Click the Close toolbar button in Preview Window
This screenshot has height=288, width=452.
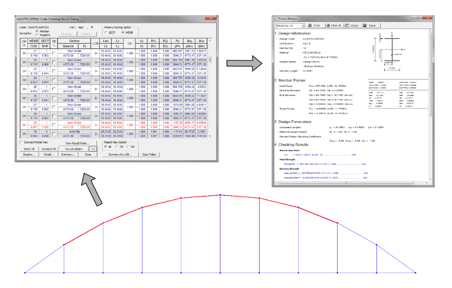[352, 25]
